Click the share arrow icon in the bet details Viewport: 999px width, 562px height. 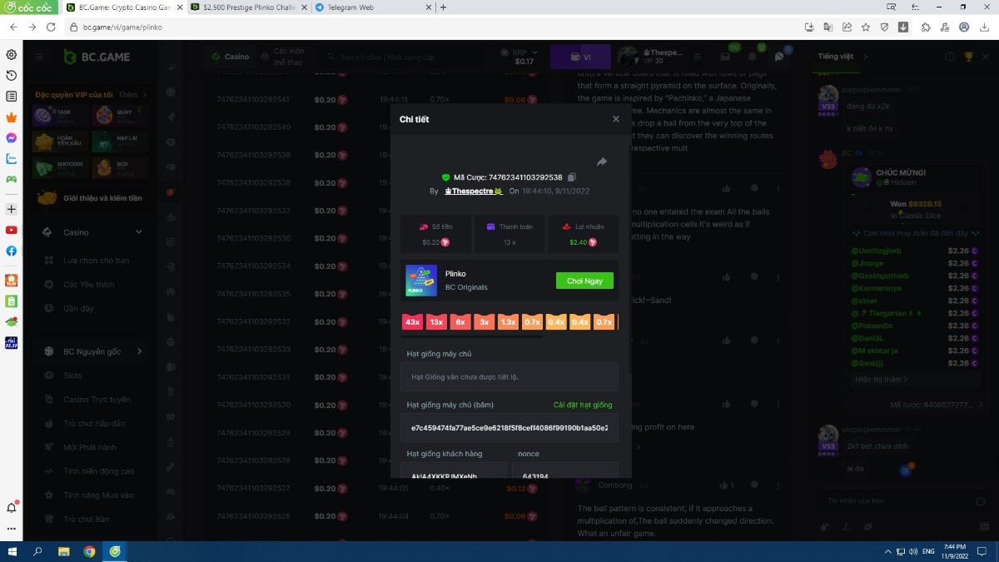click(x=601, y=162)
